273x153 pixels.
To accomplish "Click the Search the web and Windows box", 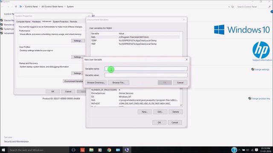I will pos(38,150).
